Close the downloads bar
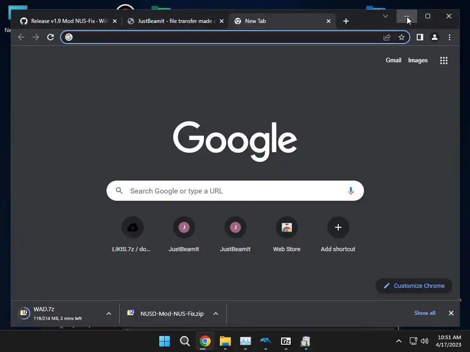This screenshot has width=470, height=352. tap(451, 313)
